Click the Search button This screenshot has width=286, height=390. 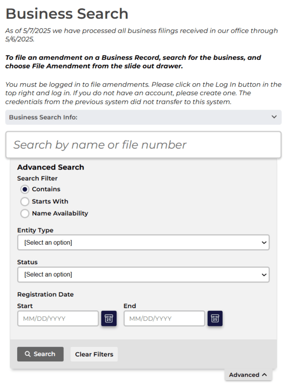point(40,354)
